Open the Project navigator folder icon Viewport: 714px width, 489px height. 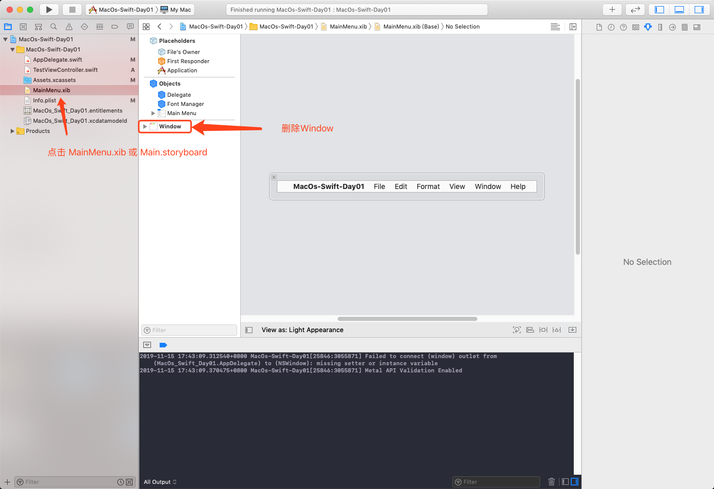tap(8, 27)
